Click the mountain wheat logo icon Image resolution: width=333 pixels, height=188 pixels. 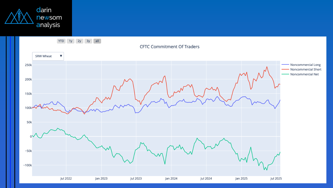coord(19,17)
